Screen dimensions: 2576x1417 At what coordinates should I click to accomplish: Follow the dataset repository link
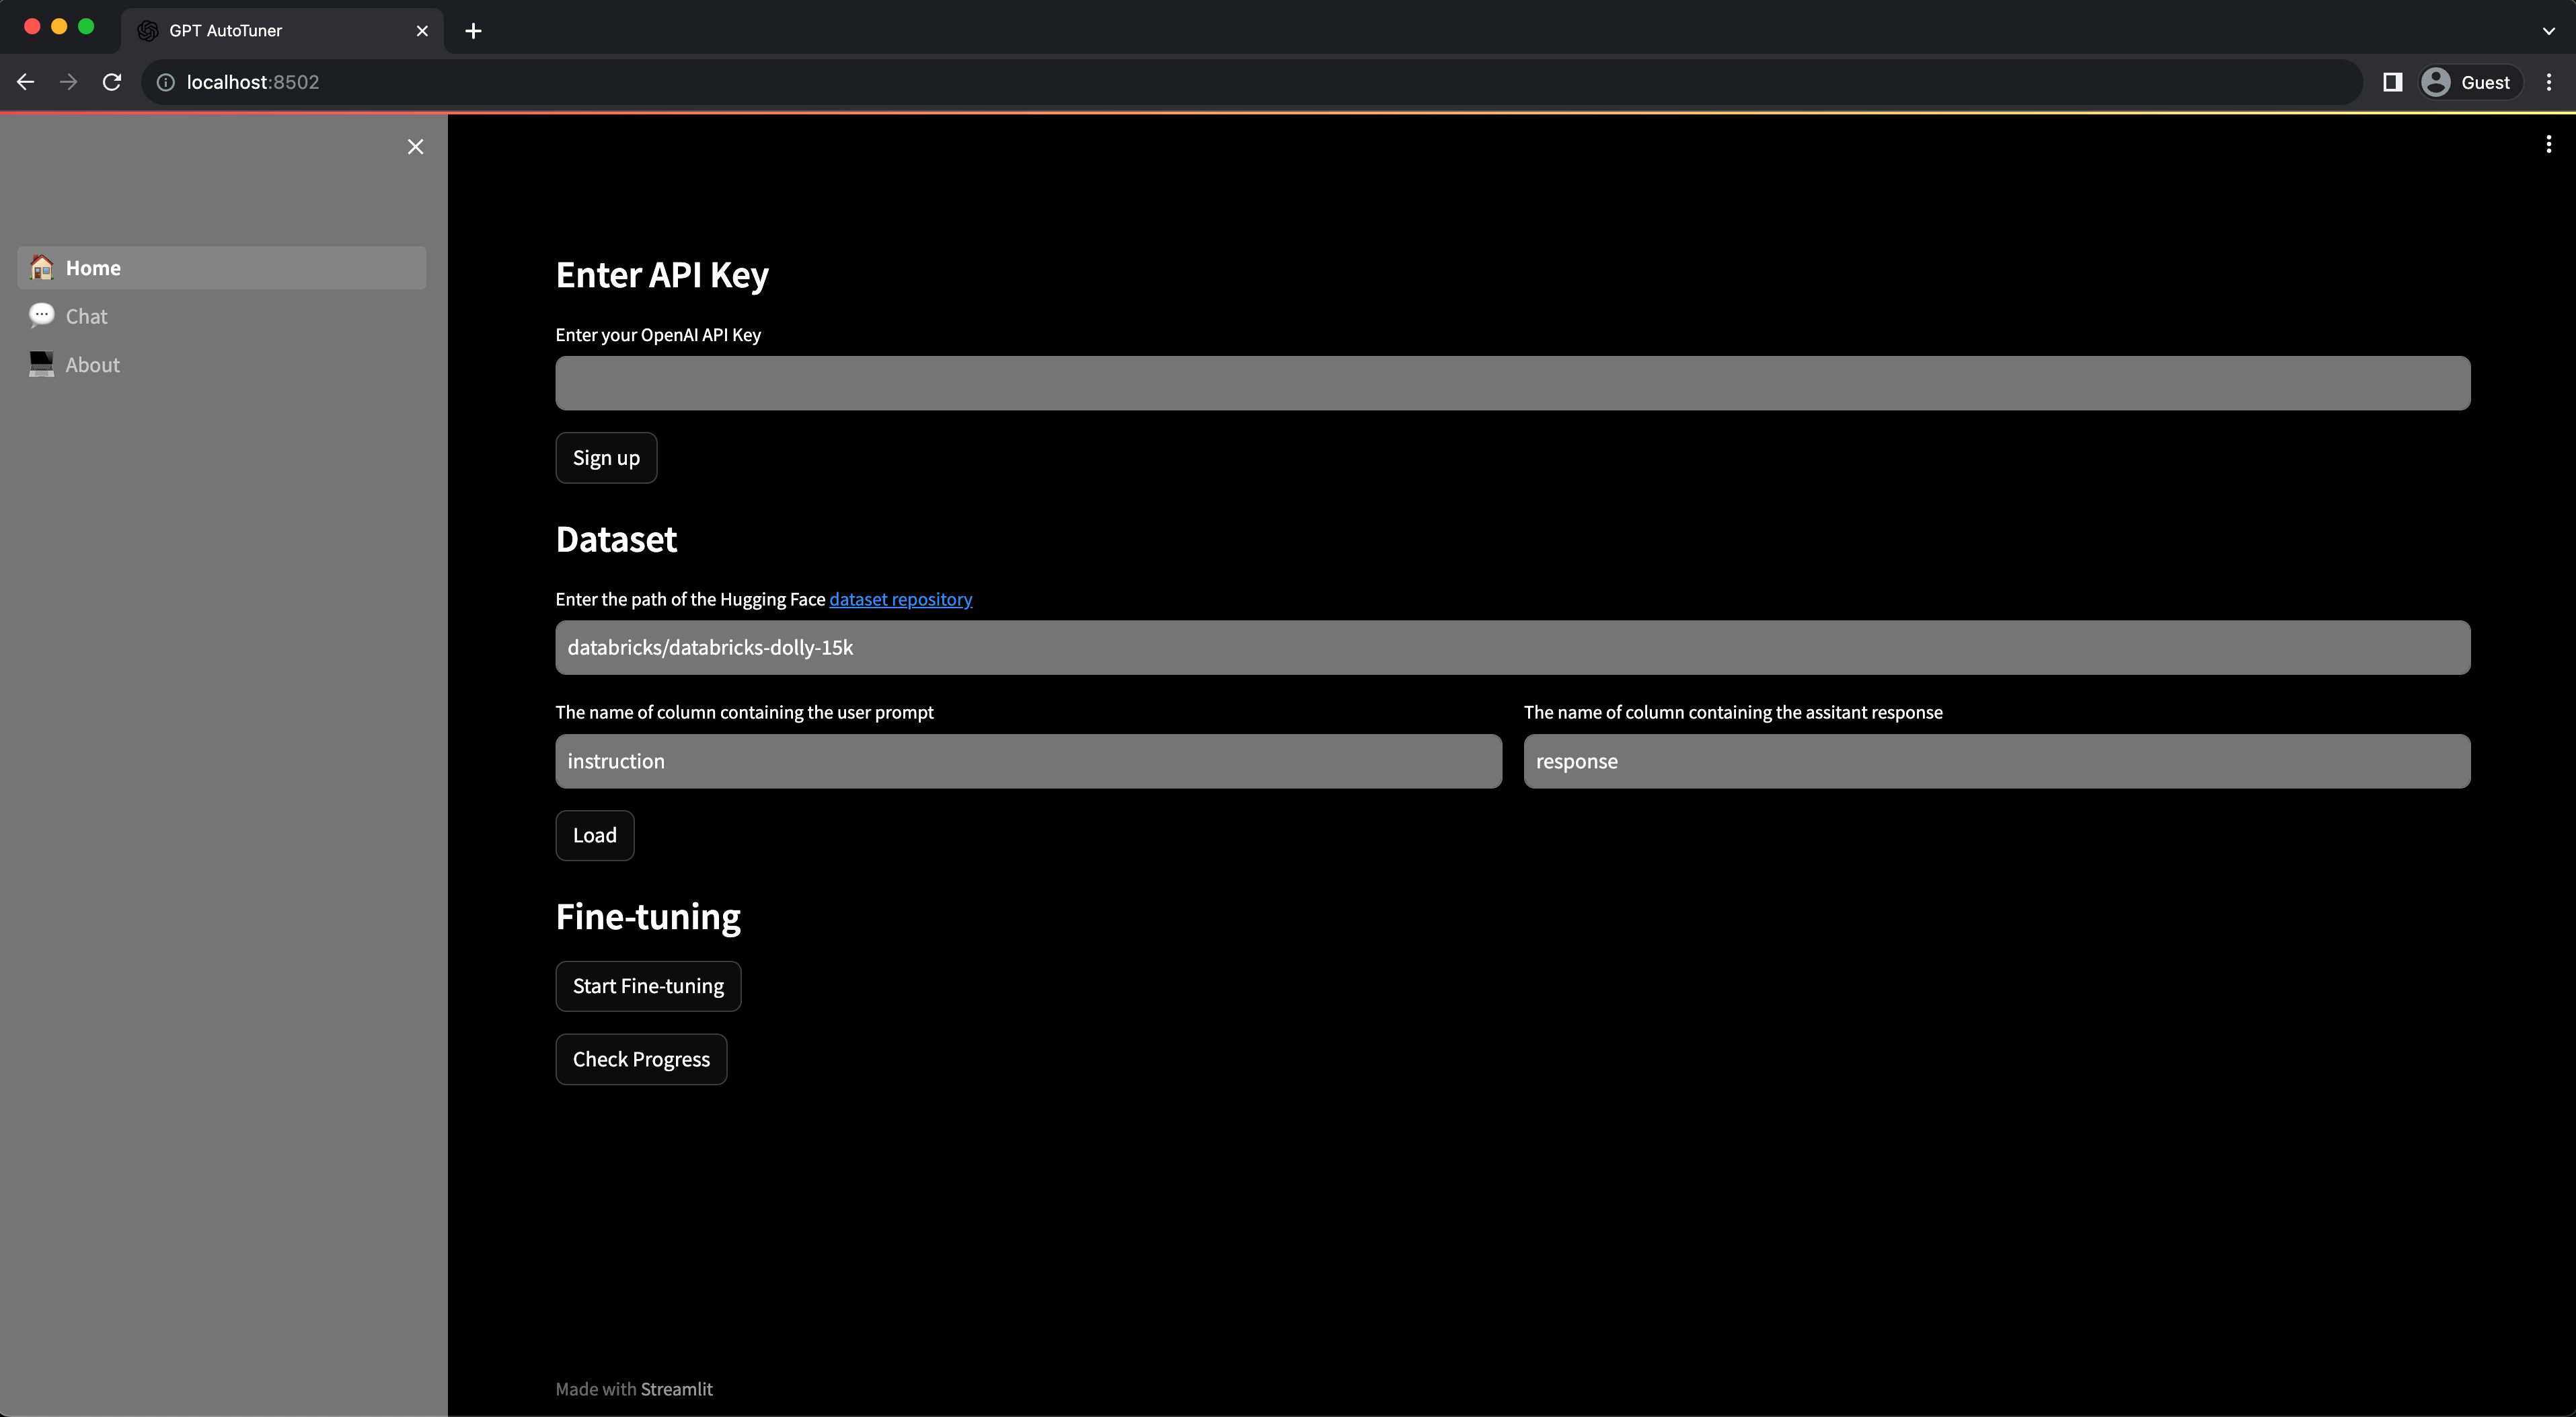click(900, 599)
